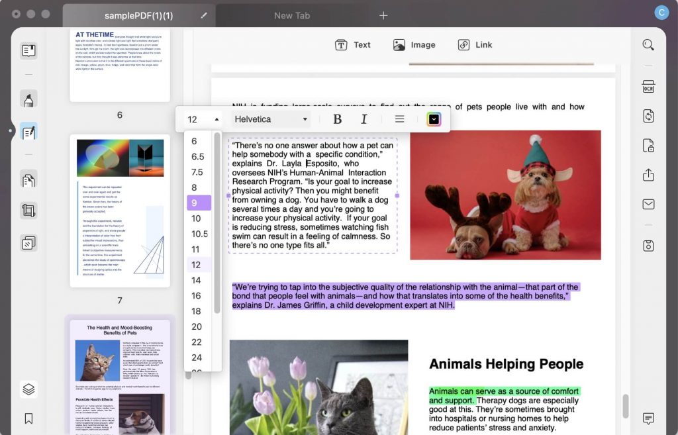Switch to the New Tab
Screen dimensions: 678x435
coord(292,15)
